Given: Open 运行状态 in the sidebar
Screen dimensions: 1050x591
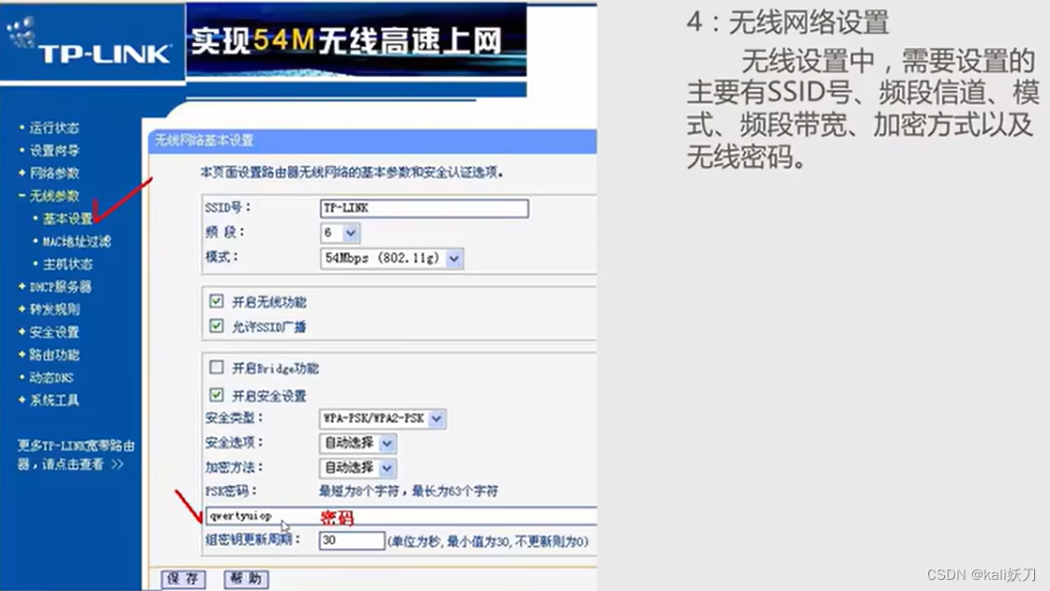Looking at the screenshot, I should pyautogui.click(x=53, y=128).
